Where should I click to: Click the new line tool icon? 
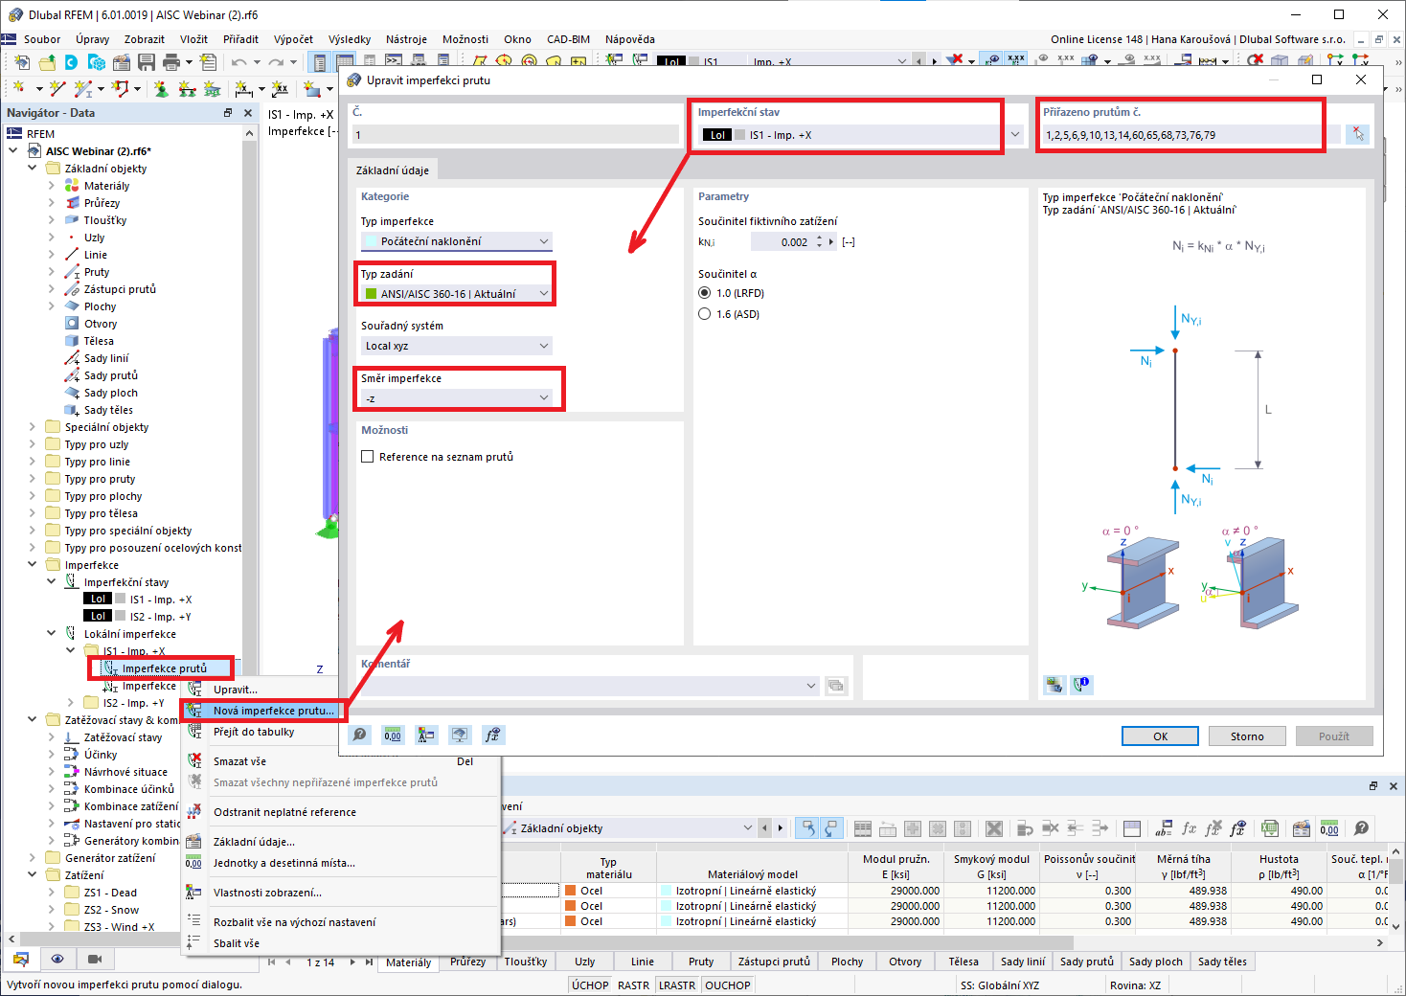(57, 88)
